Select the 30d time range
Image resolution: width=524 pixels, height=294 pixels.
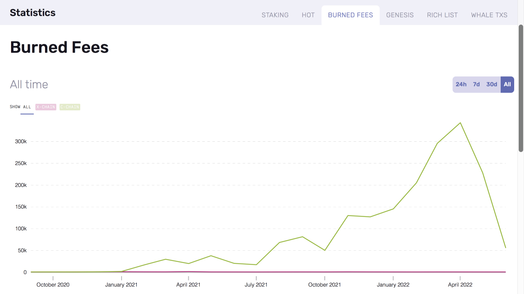[492, 85]
